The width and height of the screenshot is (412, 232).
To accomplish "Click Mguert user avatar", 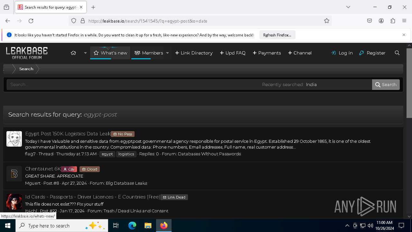I will pyautogui.click(x=14, y=174).
